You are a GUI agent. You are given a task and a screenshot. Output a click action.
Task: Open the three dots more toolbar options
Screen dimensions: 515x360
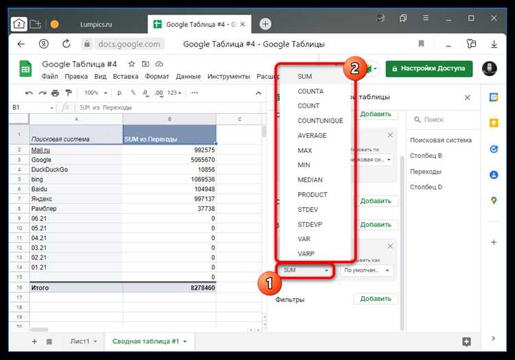pyautogui.click(x=194, y=93)
